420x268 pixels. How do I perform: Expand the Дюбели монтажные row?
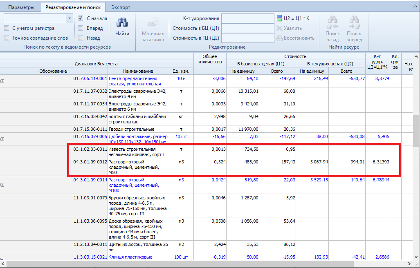2,139
